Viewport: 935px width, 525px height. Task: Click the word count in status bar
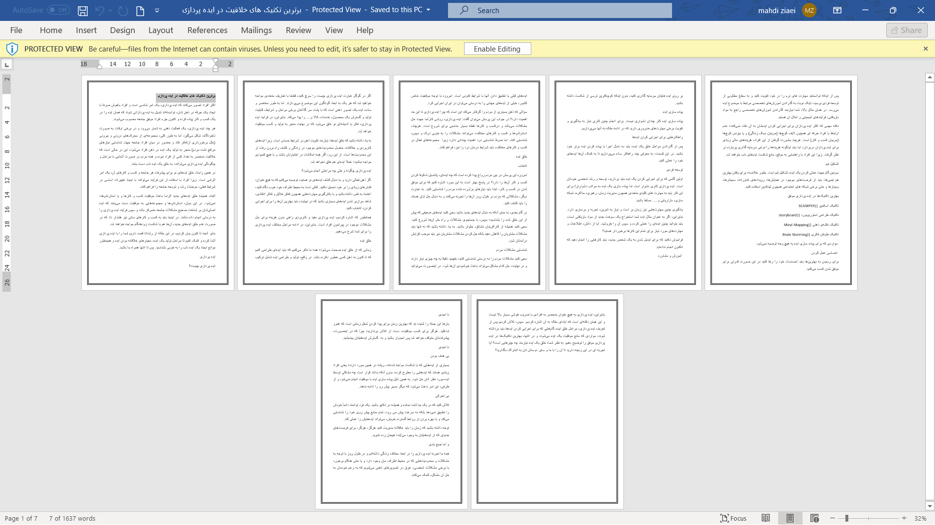click(x=72, y=518)
